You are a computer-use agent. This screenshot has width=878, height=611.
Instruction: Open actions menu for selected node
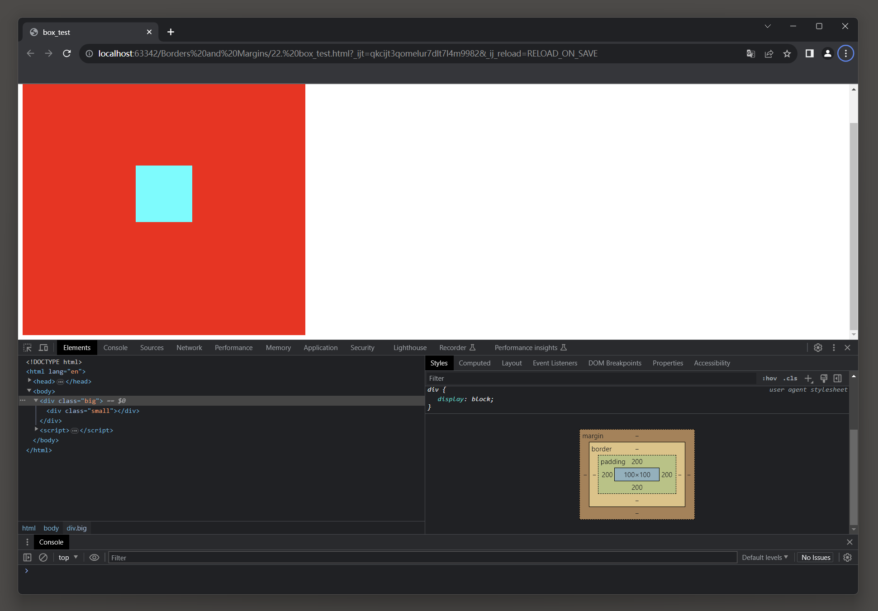[23, 400]
